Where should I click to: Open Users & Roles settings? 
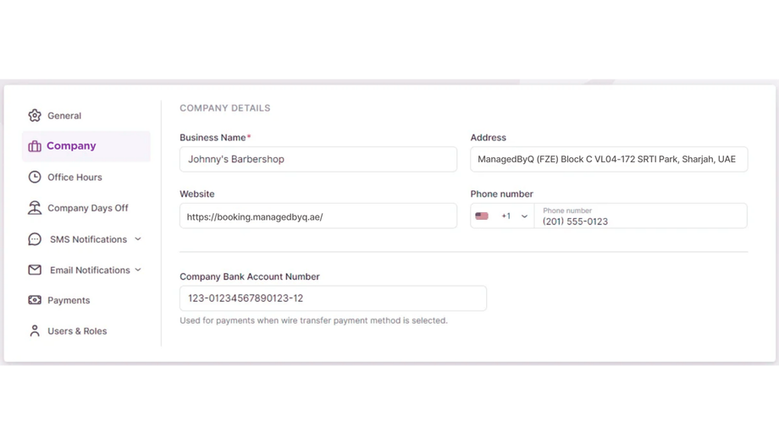(77, 331)
